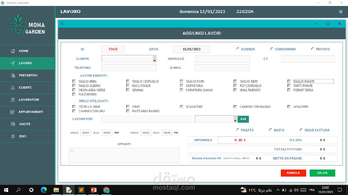Select the CONDOMINIO radio button
The width and height of the screenshot is (348, 195).
click(x=272, y=49)
